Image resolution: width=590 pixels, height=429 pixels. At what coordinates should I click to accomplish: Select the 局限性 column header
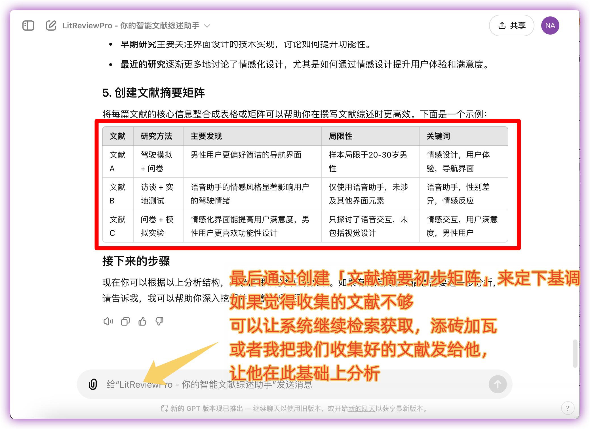click(x=370, y=136)
